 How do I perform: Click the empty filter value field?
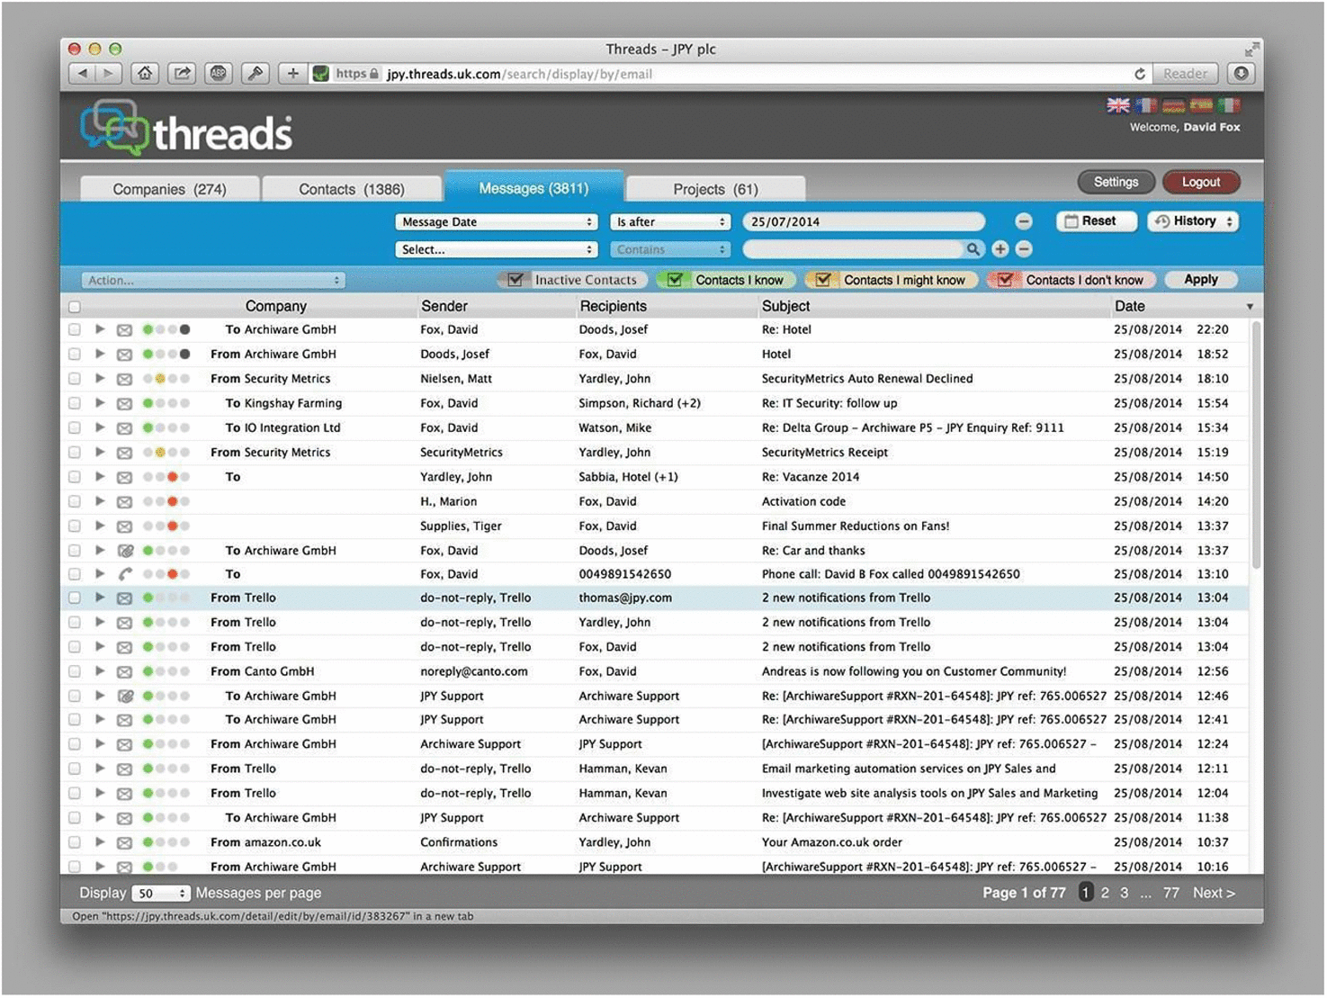click(853, 249)
